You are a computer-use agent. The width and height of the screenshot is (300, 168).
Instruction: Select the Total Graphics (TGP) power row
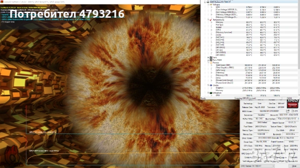pos(249,68)
